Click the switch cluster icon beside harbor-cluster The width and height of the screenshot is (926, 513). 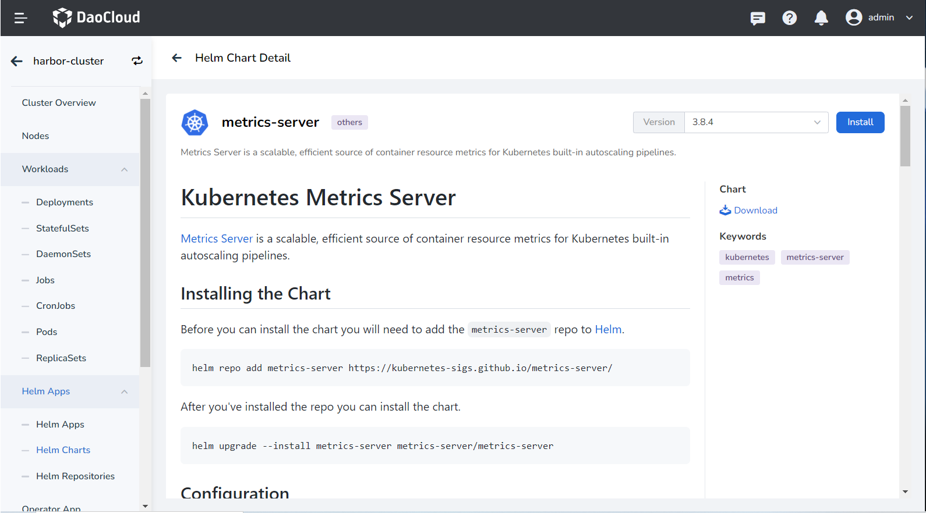tap(137, 61)
